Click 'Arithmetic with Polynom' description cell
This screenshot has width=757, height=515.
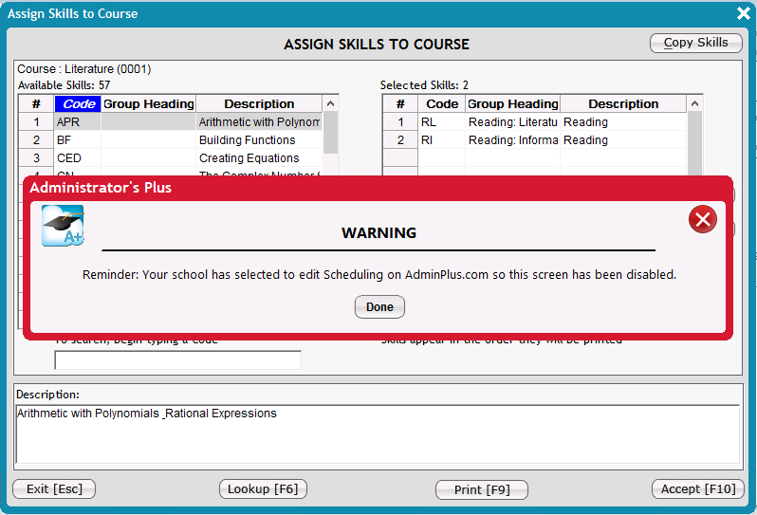259,122
